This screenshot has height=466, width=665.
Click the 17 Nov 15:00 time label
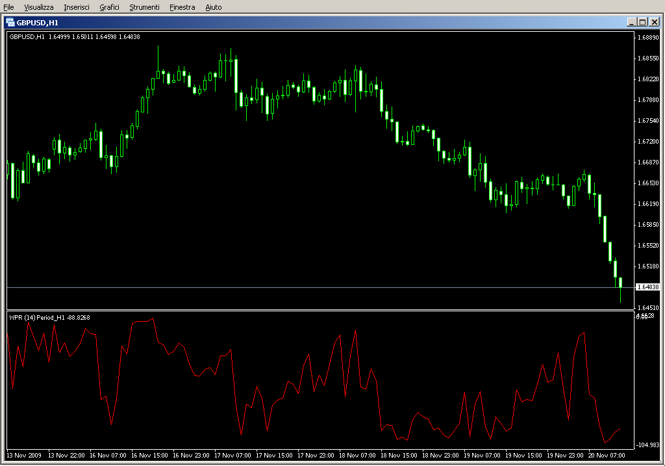tap(274, 456)
